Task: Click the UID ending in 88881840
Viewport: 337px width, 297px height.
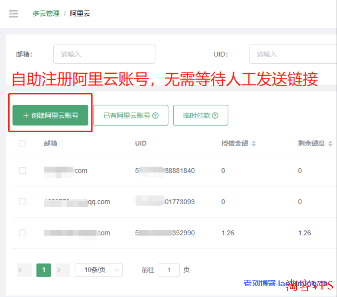Action: click(165, 170)
